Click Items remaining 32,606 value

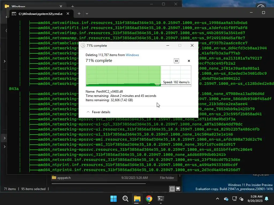[x=122, y=100]
